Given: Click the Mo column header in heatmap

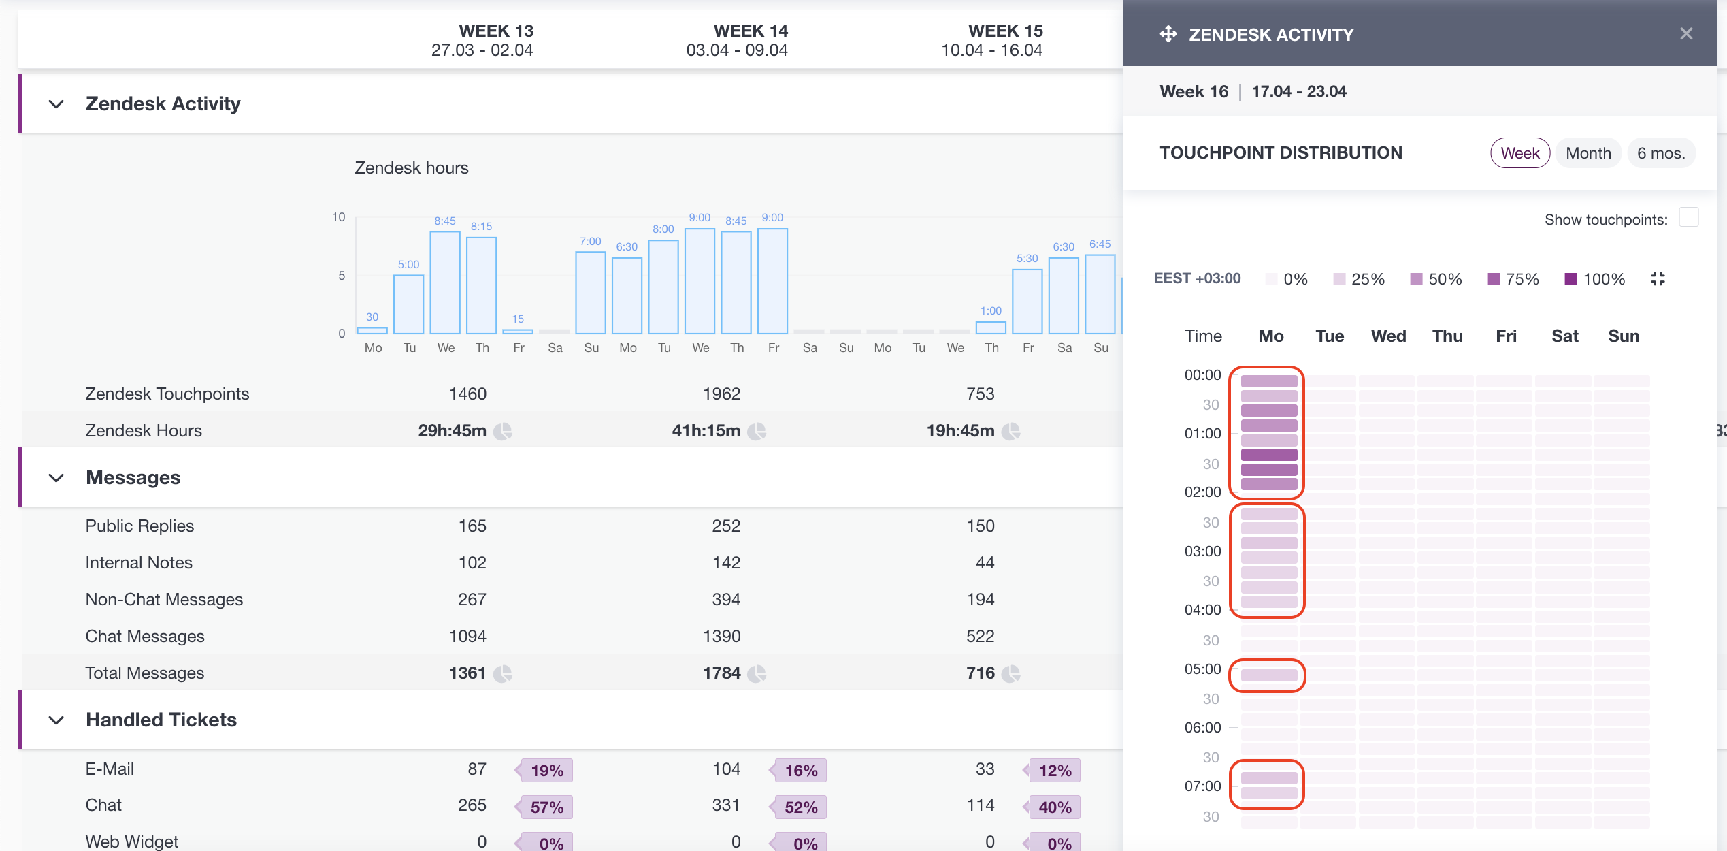Looking at the screenshot, I should [x=1271, y=336].
